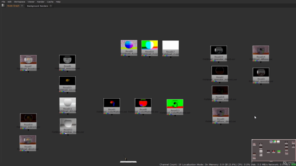Viewport: 296px width, 166px height.
Task: Select the Read12 Fishbowl_shadow_matte node
Action: pyautogui.click(x=68, y=126)
